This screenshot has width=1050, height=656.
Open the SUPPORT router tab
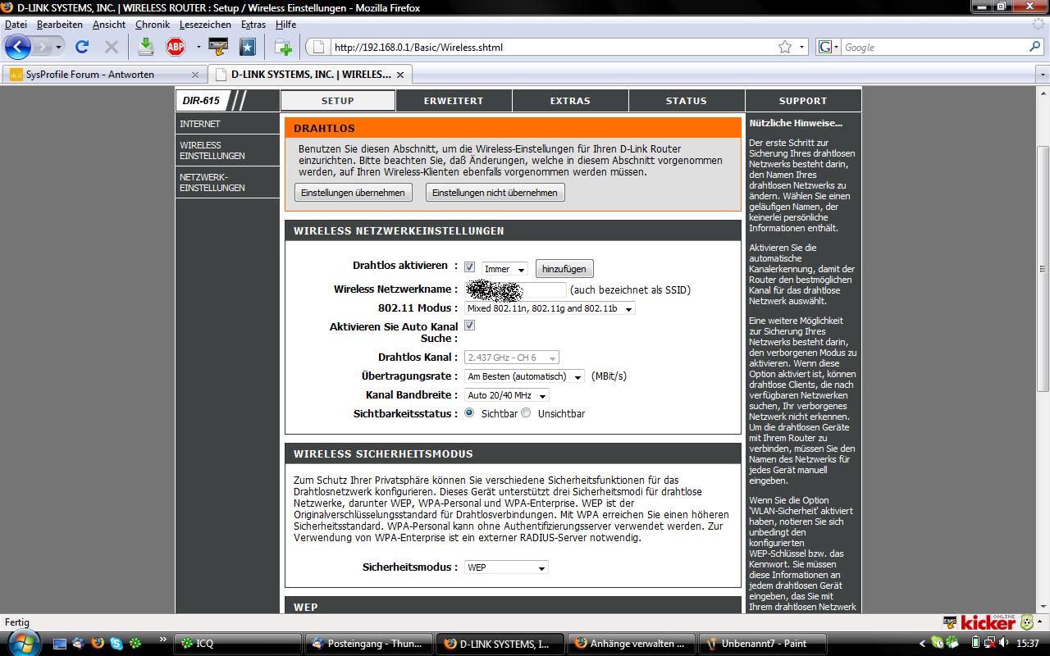pos(803,101)
